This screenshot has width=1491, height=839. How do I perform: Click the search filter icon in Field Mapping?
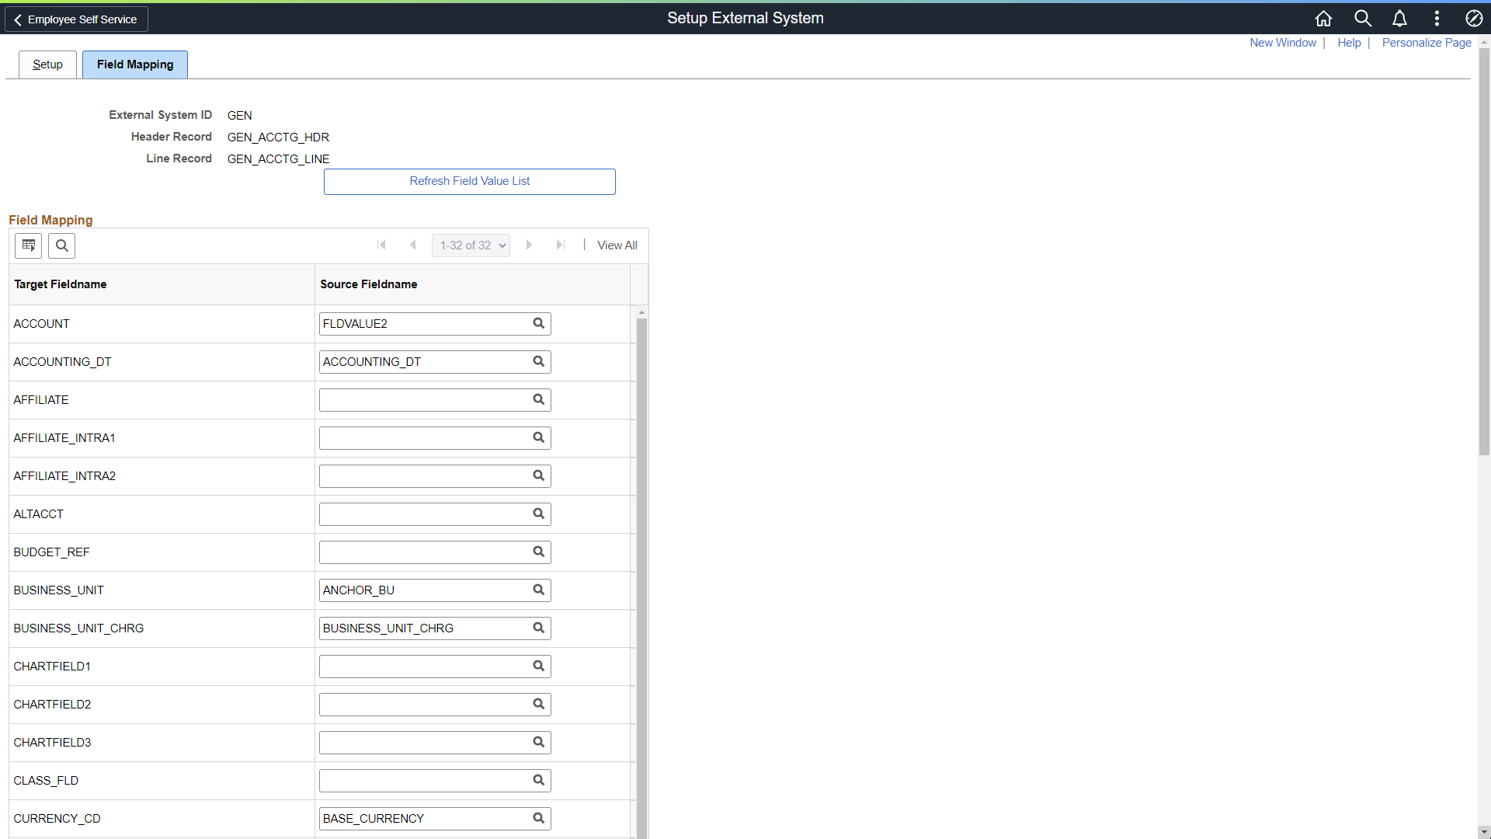click(61, 244)
